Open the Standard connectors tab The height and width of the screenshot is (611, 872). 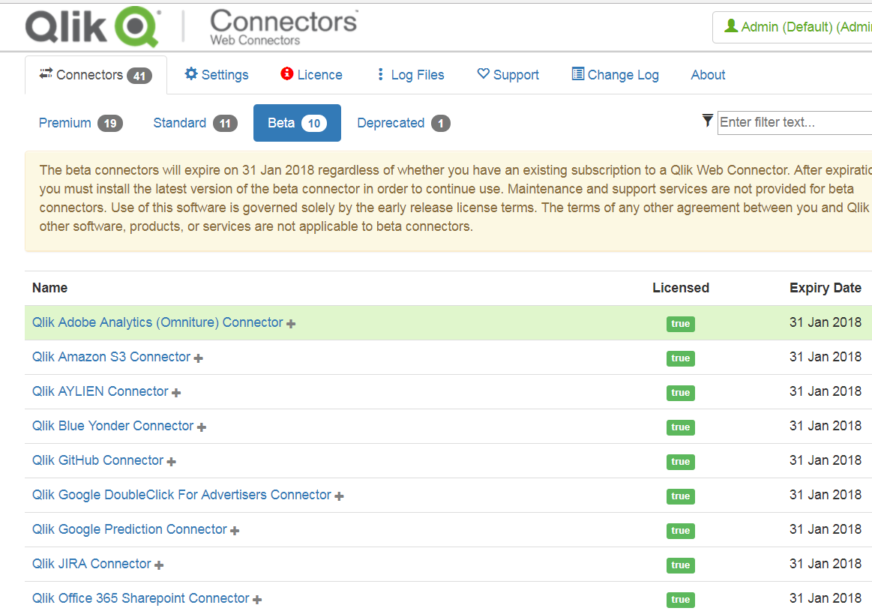[x=195, y=123]
